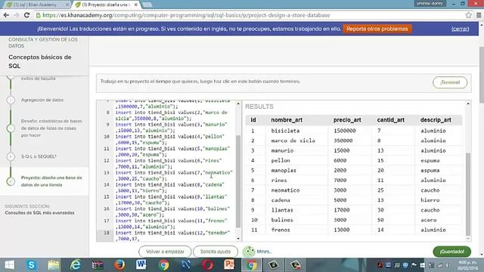484x272 pixels.
Task: Click the Proyecto checkmark progress circle
Action: click(11, 181)
